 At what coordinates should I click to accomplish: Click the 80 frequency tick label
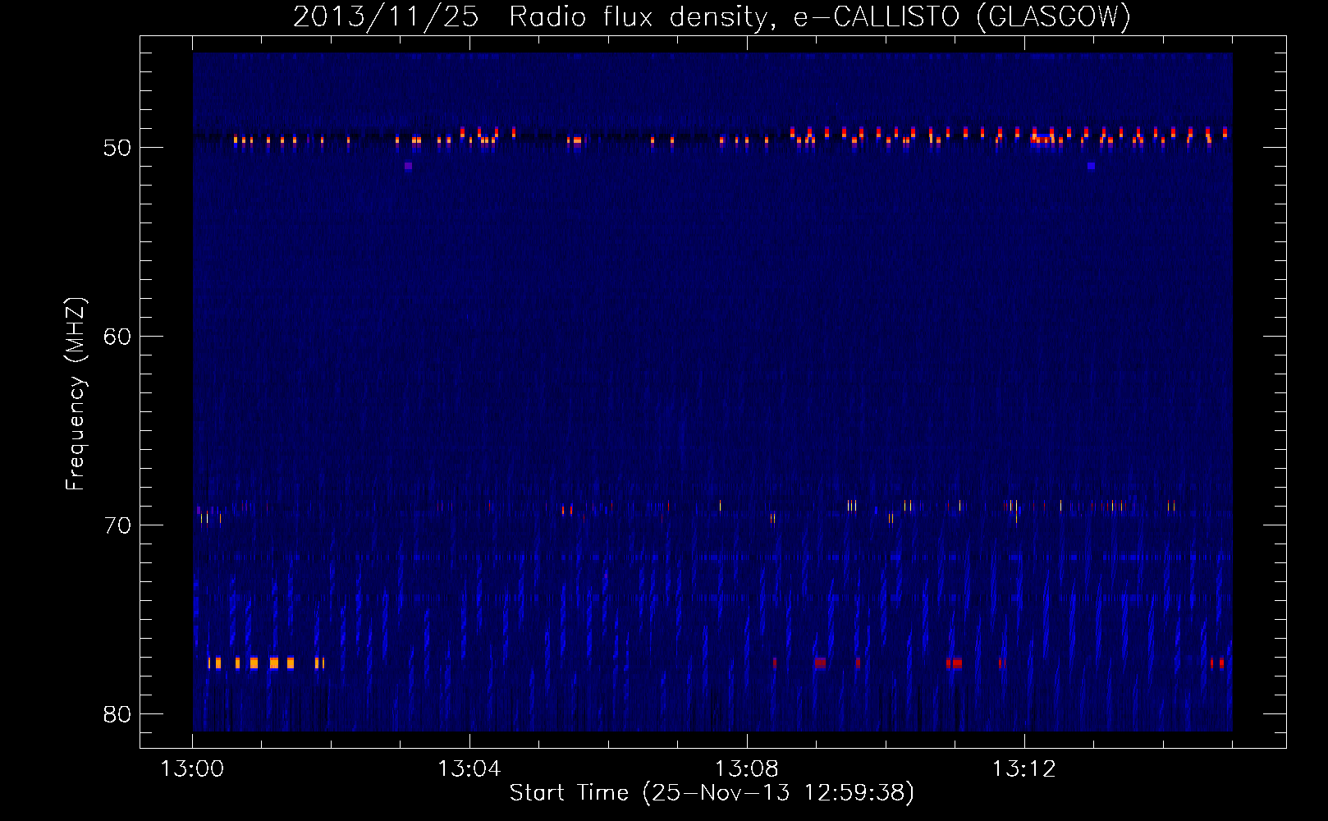117,714
